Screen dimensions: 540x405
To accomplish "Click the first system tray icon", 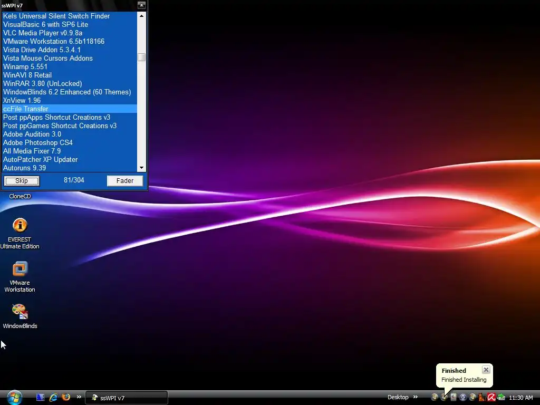I will (435, 397).
